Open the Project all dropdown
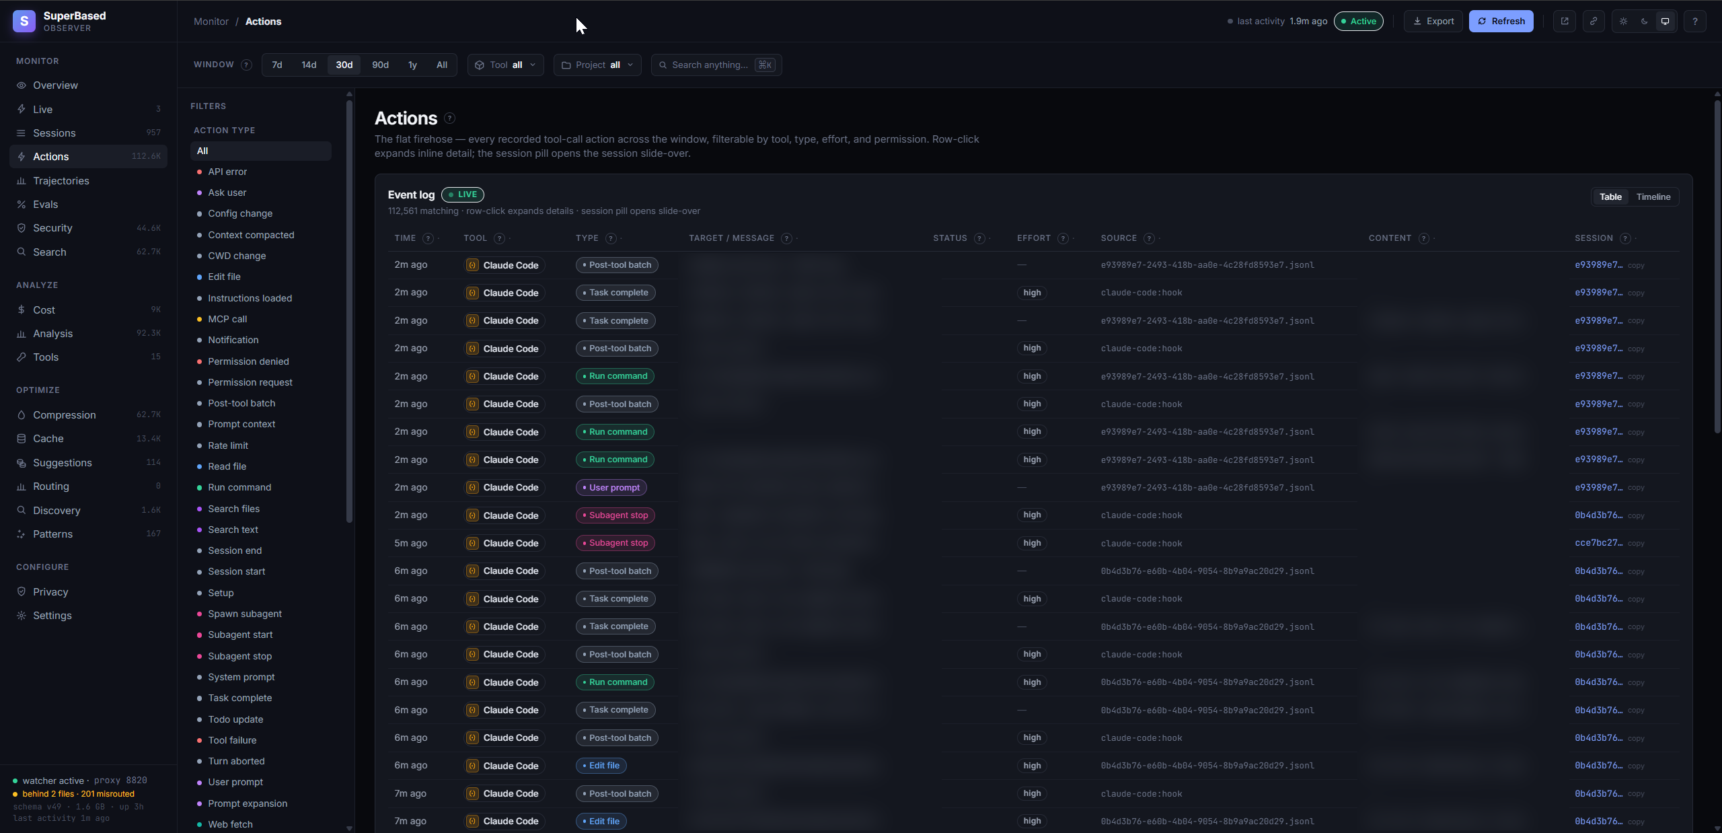This screenshot has height=833, width=1722. tap(597, 65)
